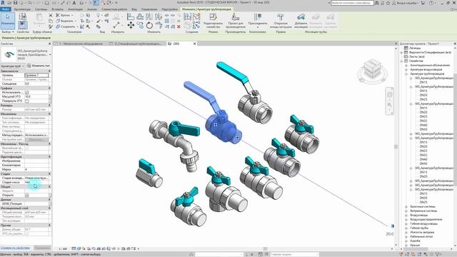Click the Save icon in quick access toolbar
457x257 pixels.
pos(15,3)
